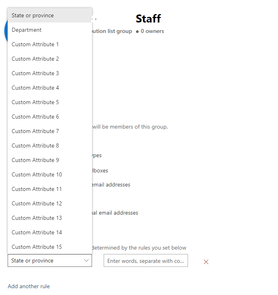Choose Custom Attribute 14 item
This screenshot has width=278, height=295.
[x=50, y=233]
